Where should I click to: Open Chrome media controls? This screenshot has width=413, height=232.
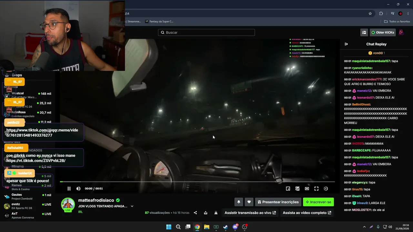(392, 14)
